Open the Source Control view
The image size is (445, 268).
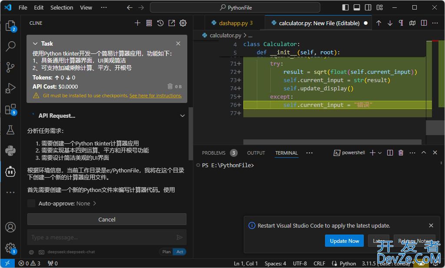tap(10, 67)
